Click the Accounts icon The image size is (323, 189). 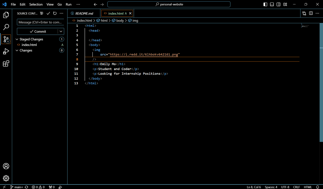[6, 166]
